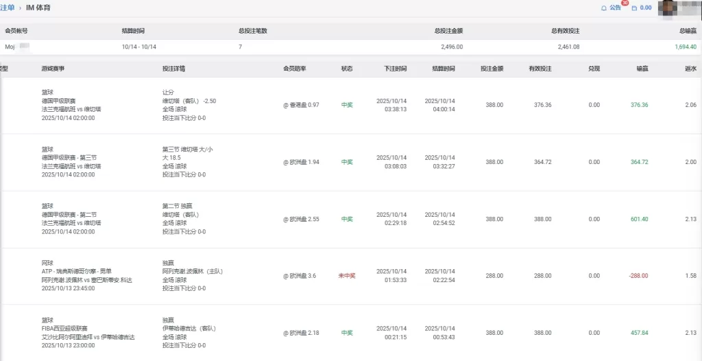Screen dimensions: 702x361
Task: Select the 未中奖 status in tennis row
Action: pos(347,276)
